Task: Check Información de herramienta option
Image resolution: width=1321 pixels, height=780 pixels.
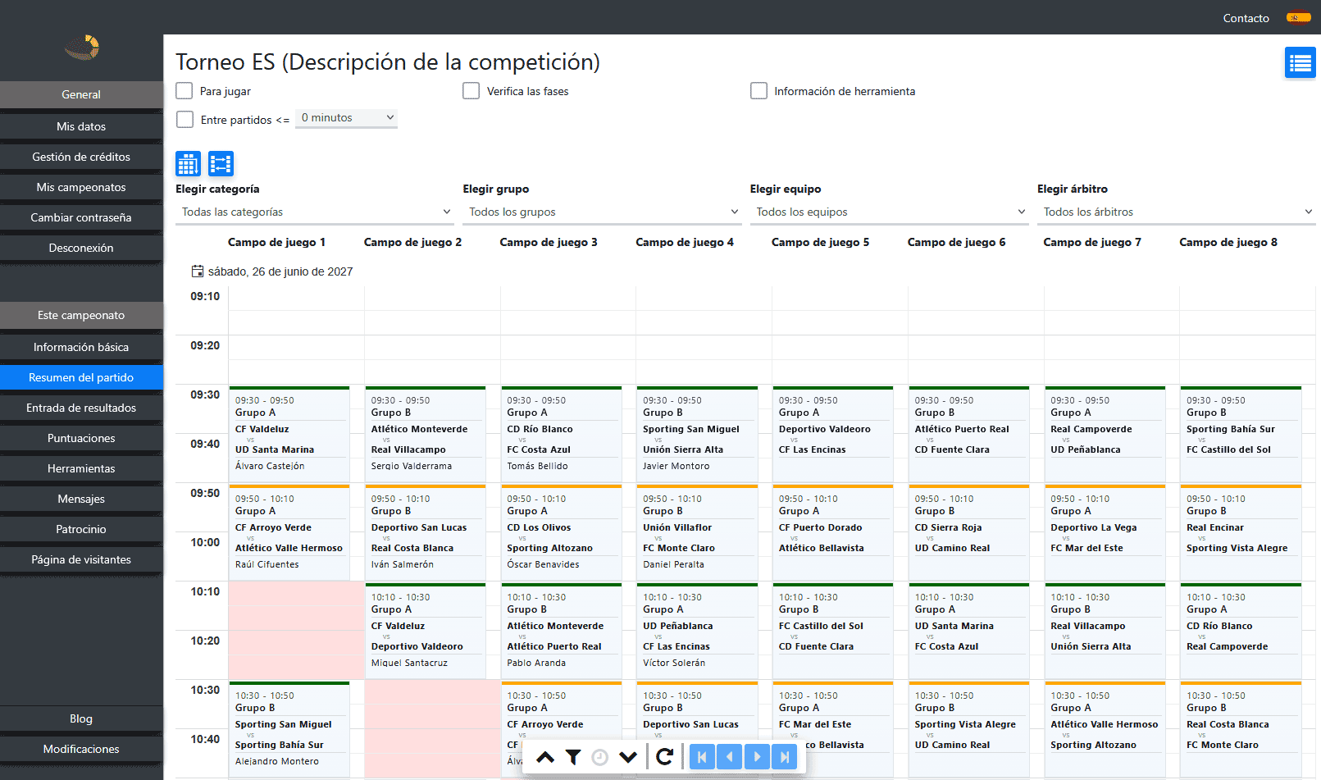Action: pos(759,91)
